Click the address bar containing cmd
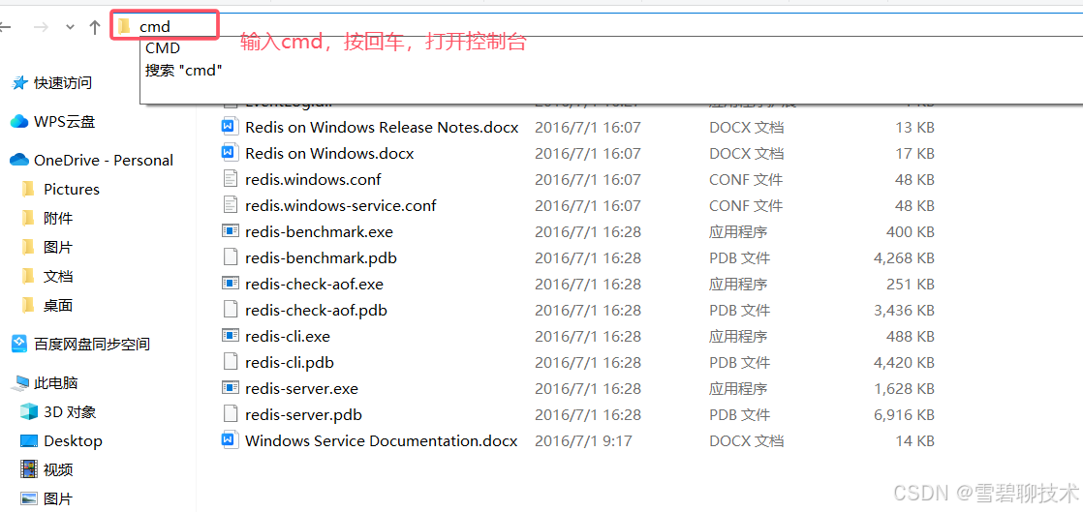Image resolution: width=1083 pixels, height=512 pixels. click(598, 26)
